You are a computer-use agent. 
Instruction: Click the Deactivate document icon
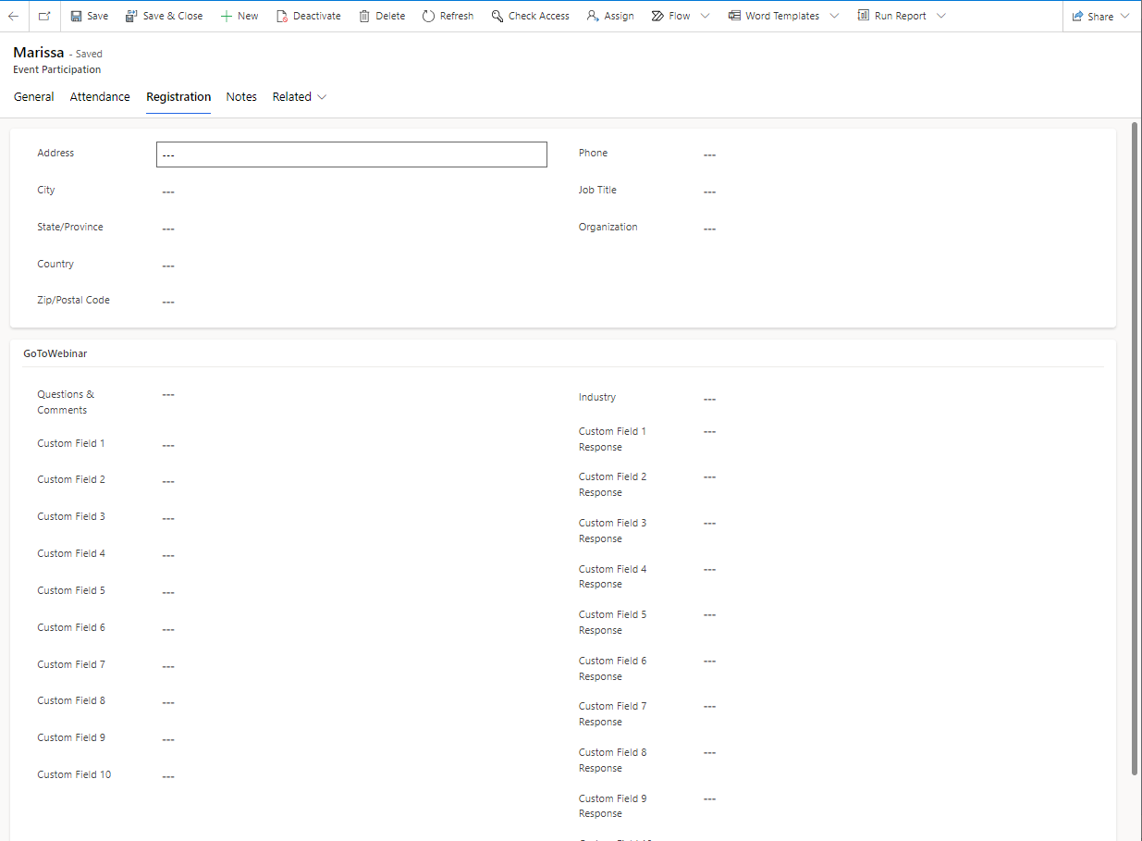pos(282,16)
